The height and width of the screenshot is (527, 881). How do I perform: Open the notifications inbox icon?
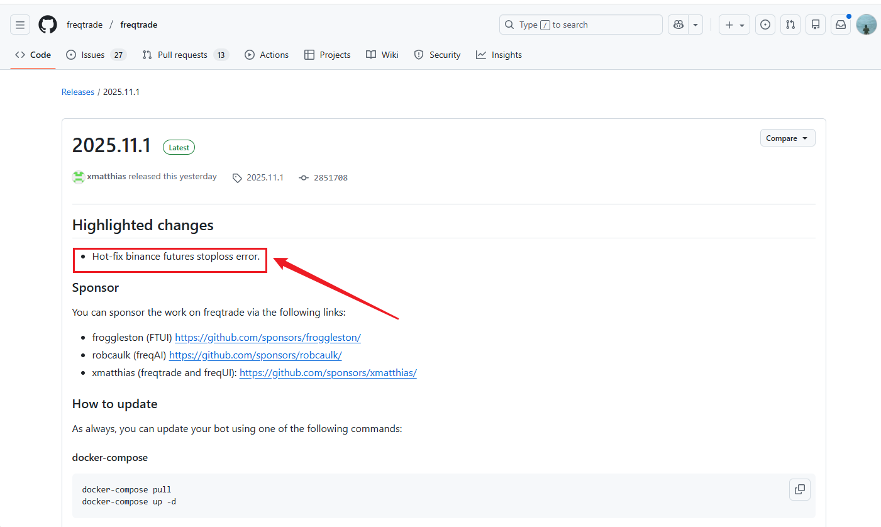point(841,25)
